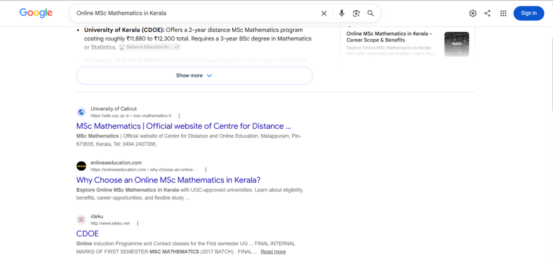
Task: Click the share icon in header
Action: point(488,13)
